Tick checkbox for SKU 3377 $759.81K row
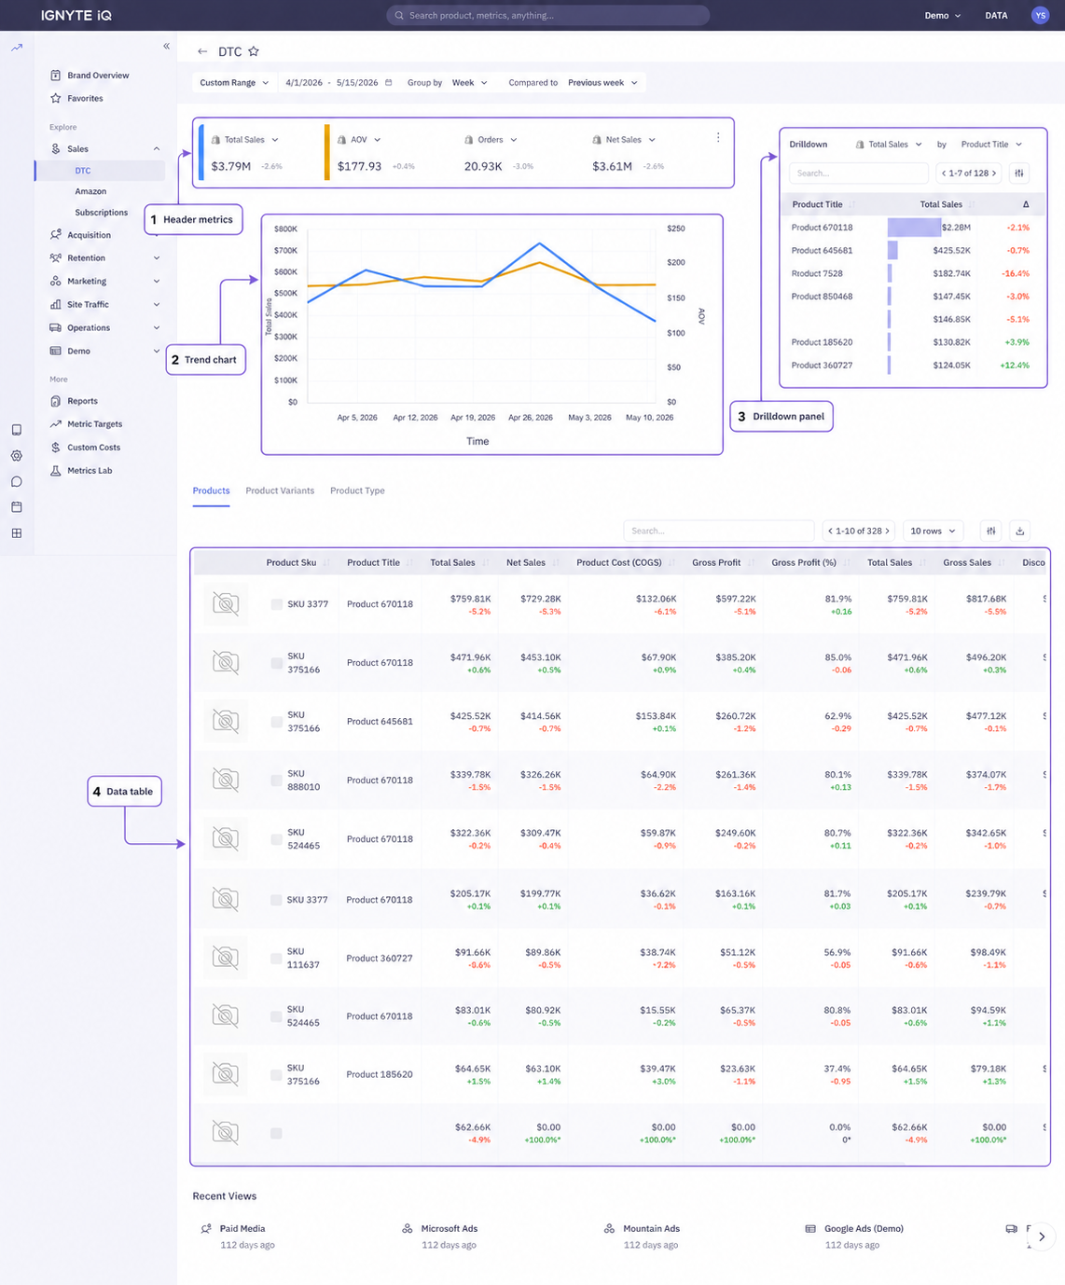1065x1285 pixels. click(276, 604)
